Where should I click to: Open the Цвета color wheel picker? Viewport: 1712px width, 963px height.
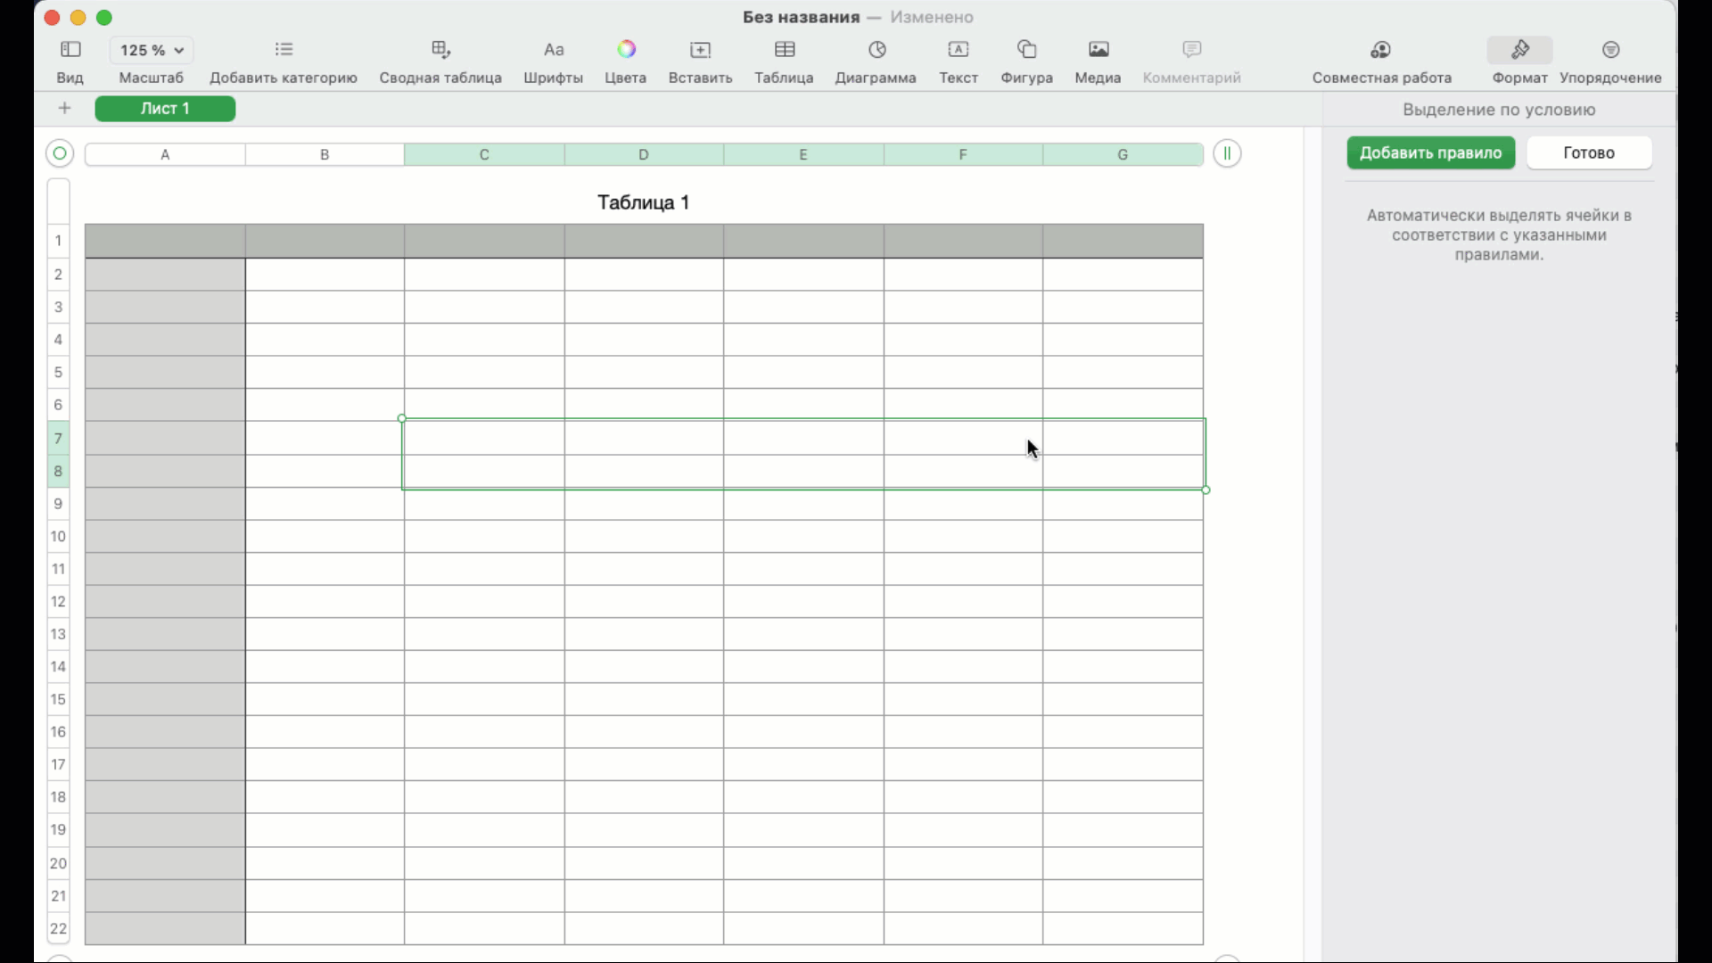click(625, 50)
